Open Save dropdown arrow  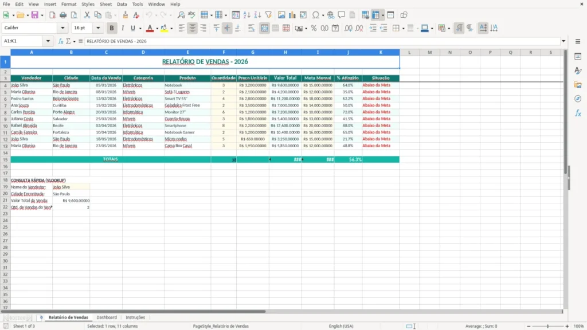pyautogui.click(x=42, y=15)
